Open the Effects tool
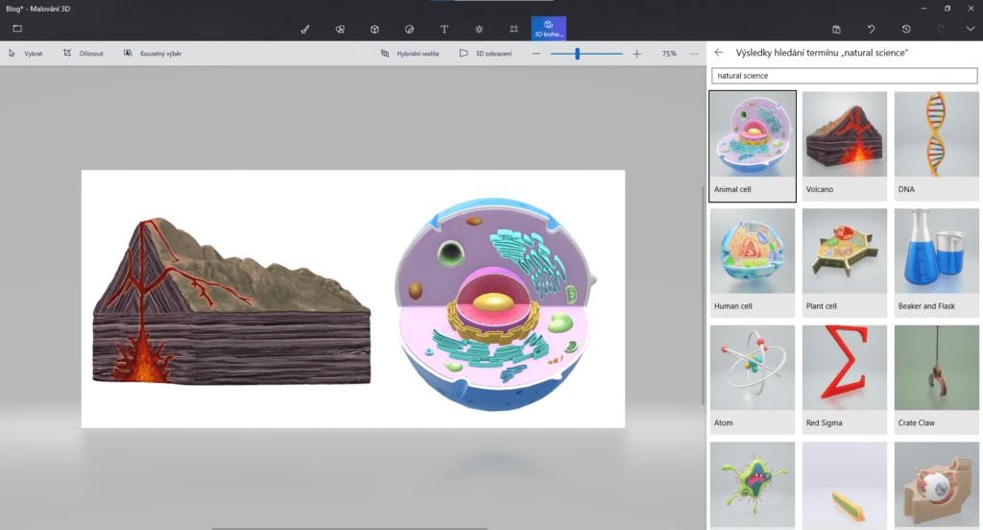Image resolution: width=983 pixels, height=530 pixels. pyautogui.click(x=479, y=29)
